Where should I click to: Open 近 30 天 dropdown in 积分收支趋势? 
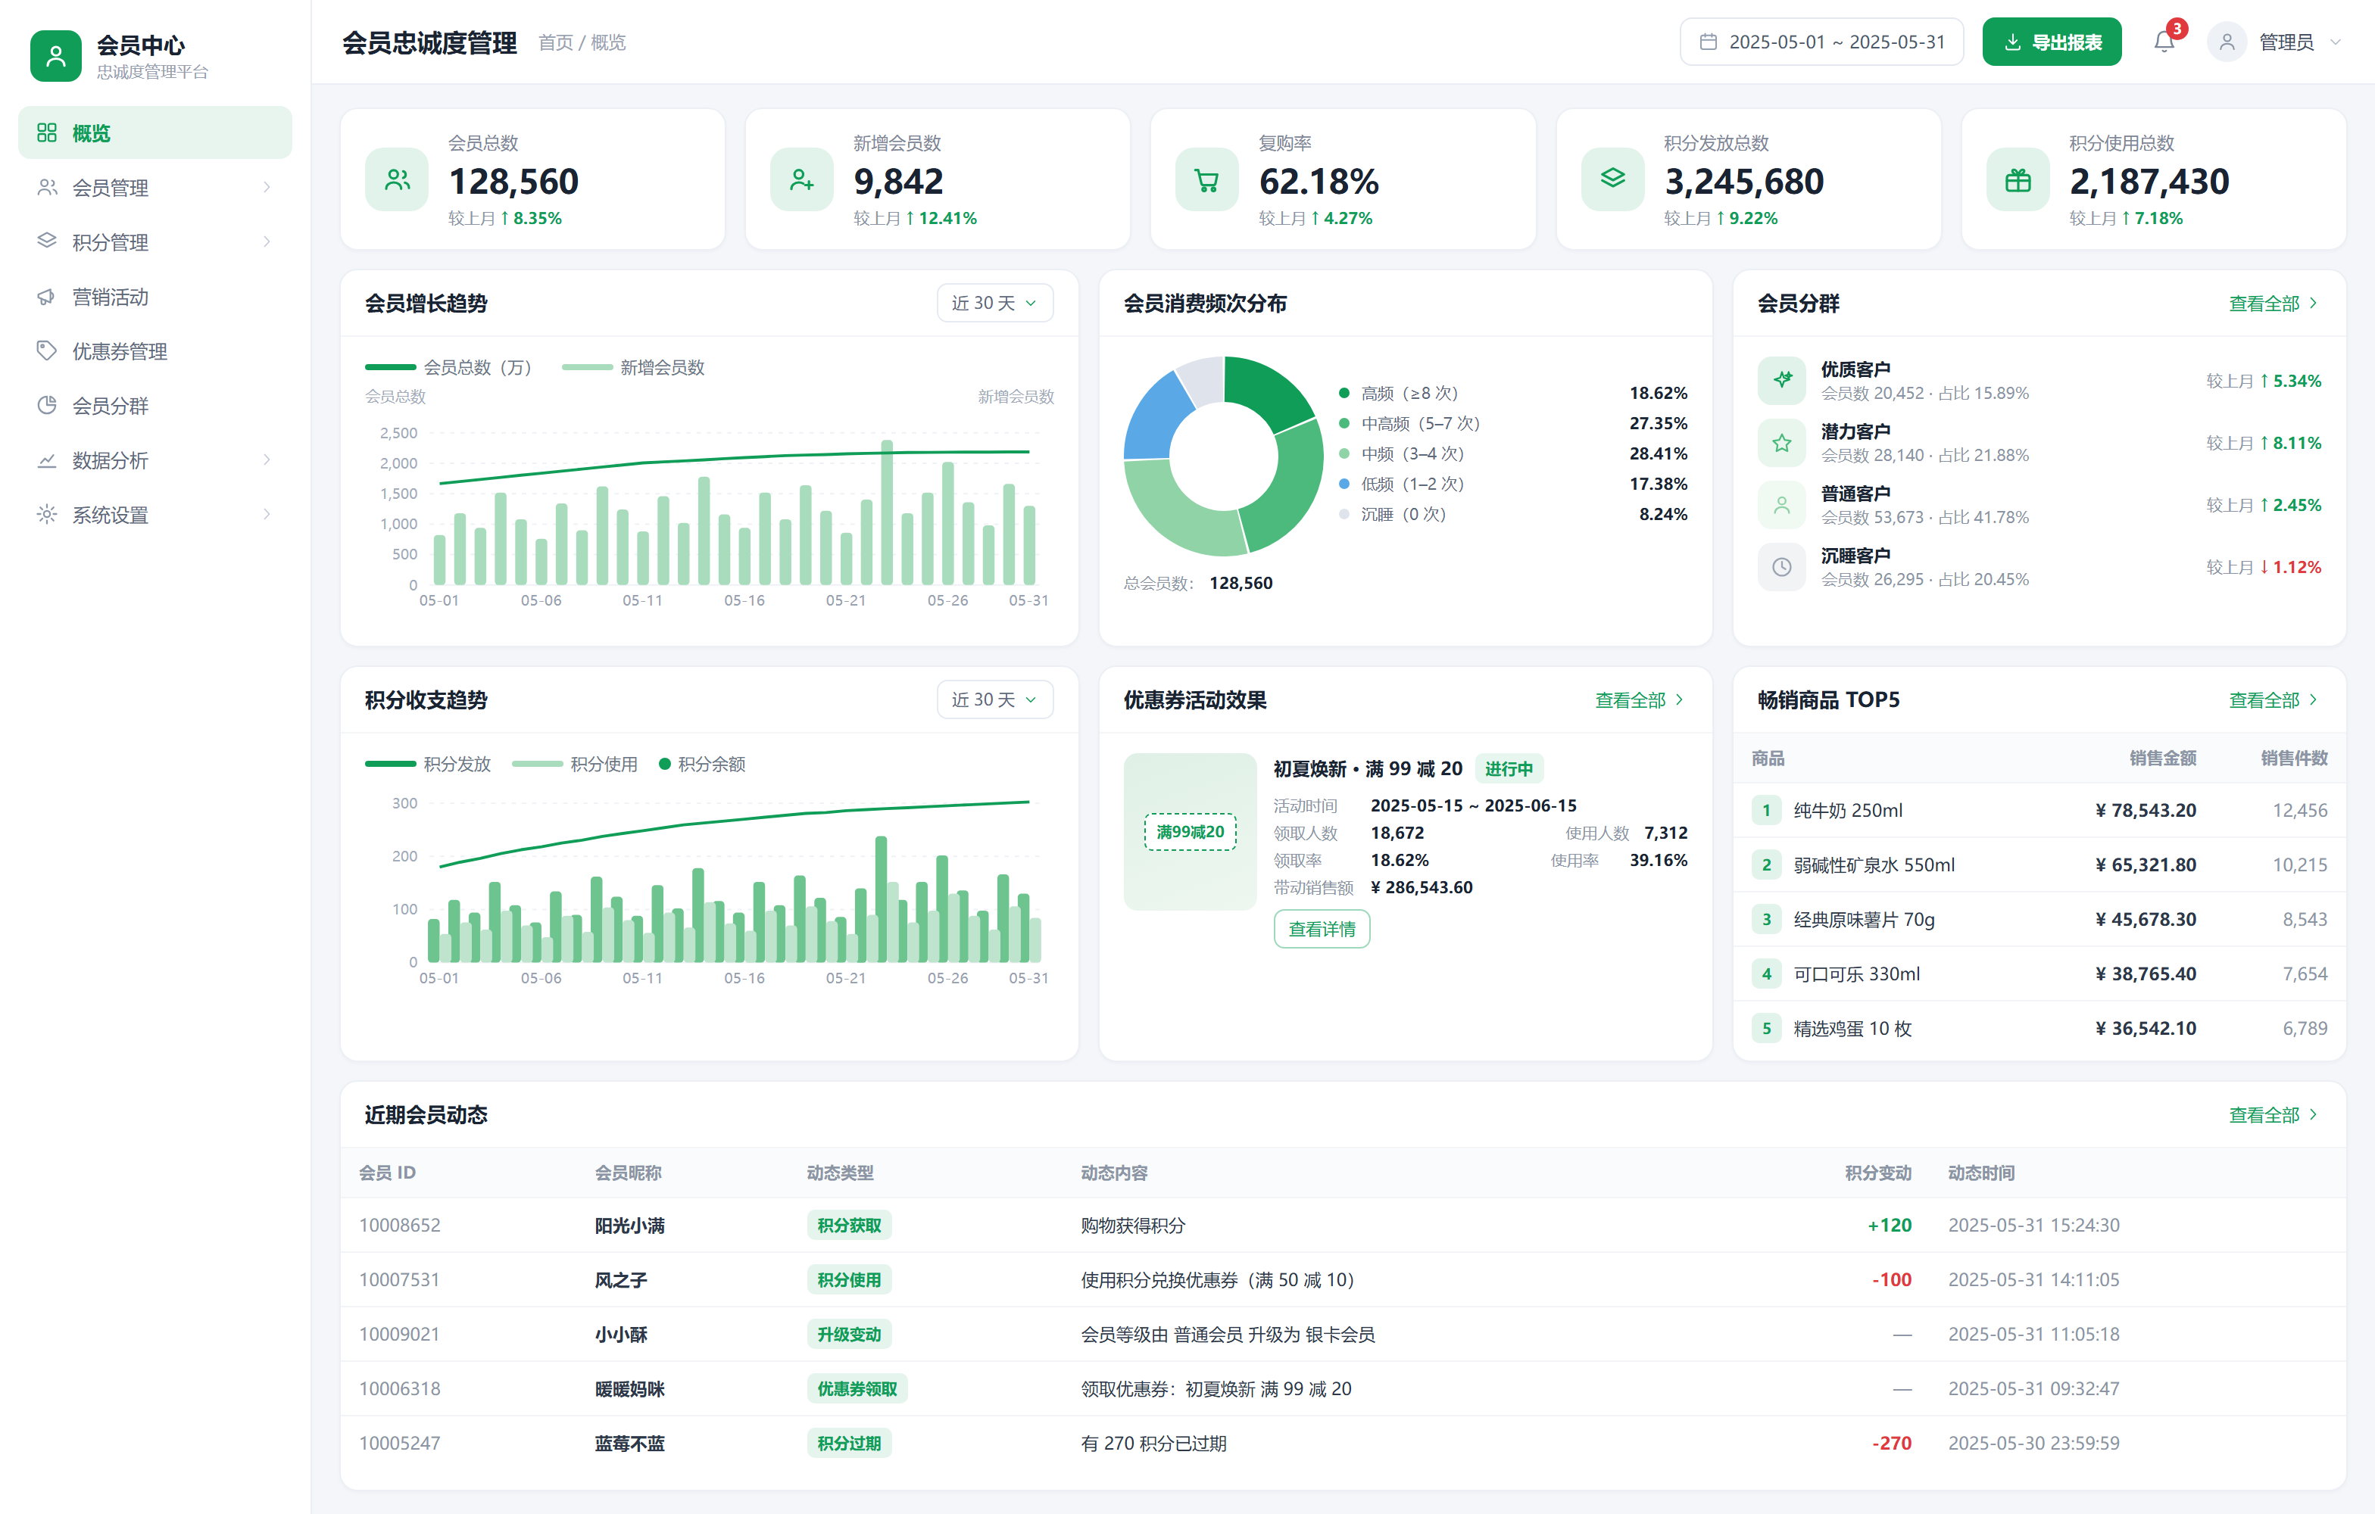point(994,699)
